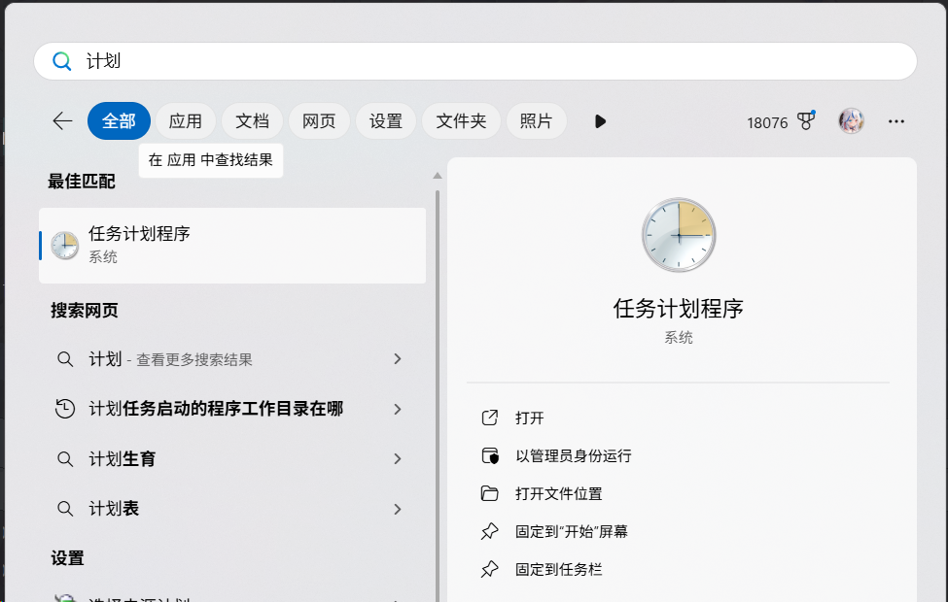This screenshot has height=602, width=948.
Task: Click the arrow to show more filter categories
Action: pyautogui.click(x=600, y=120)
